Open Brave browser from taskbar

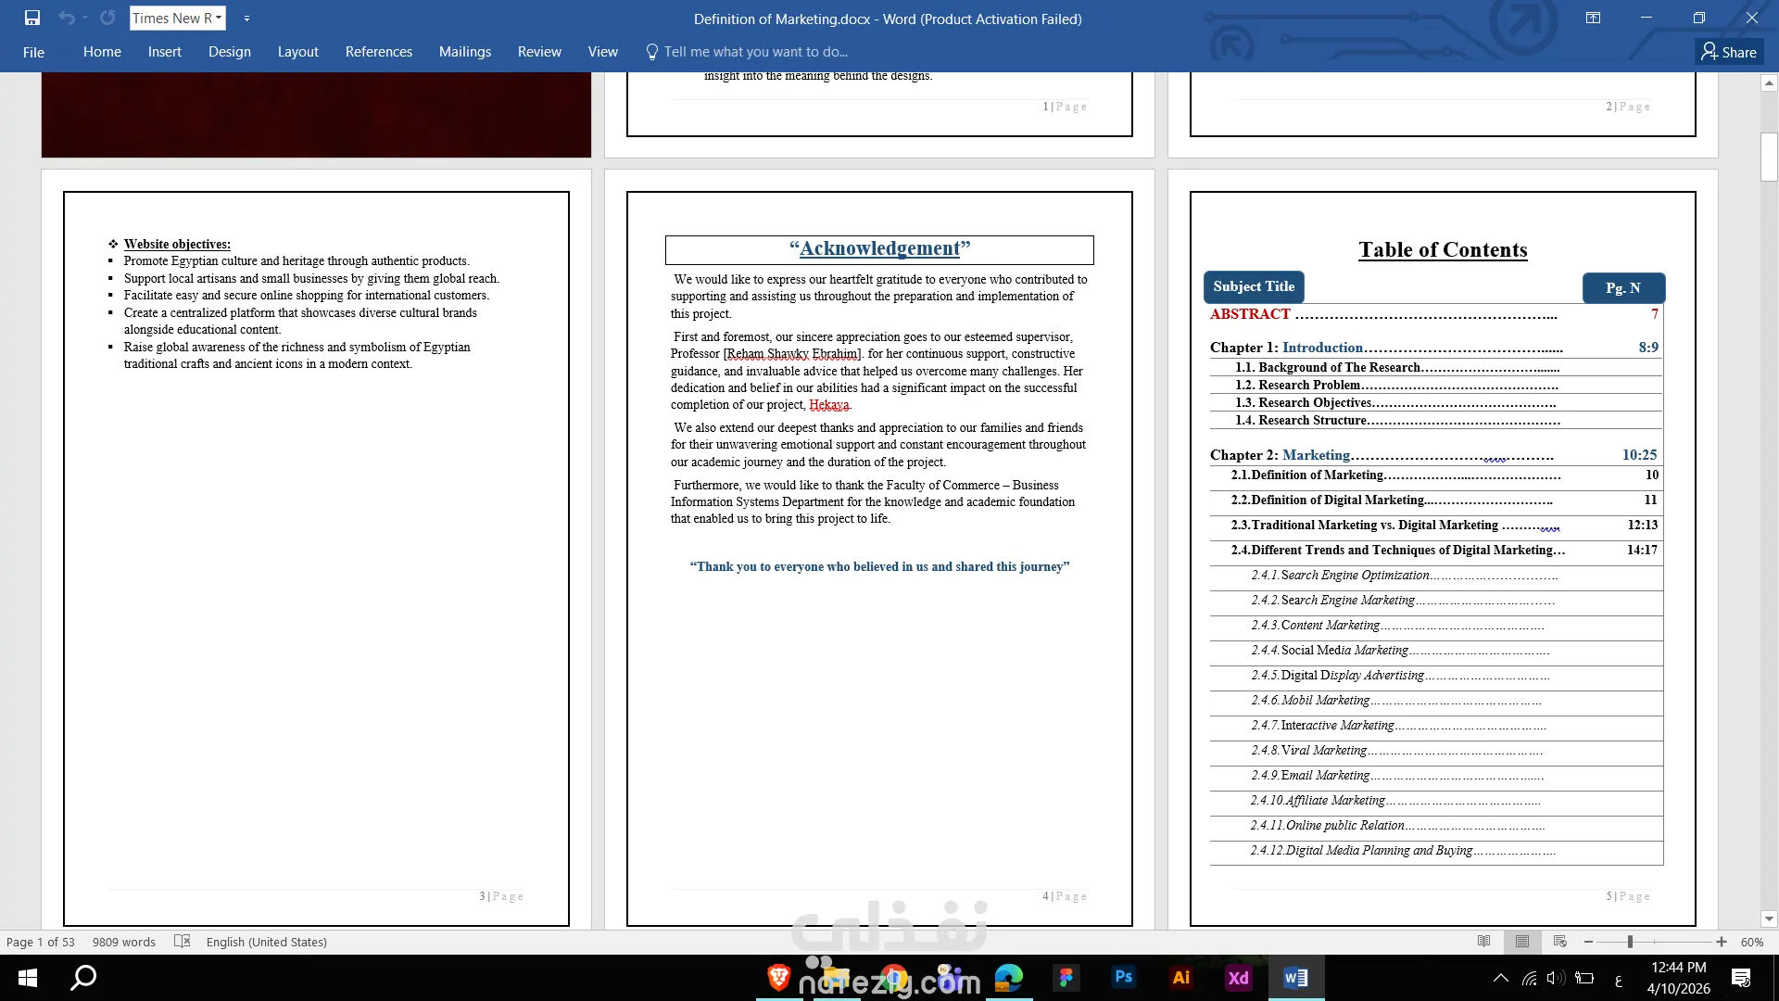[778, 977]
